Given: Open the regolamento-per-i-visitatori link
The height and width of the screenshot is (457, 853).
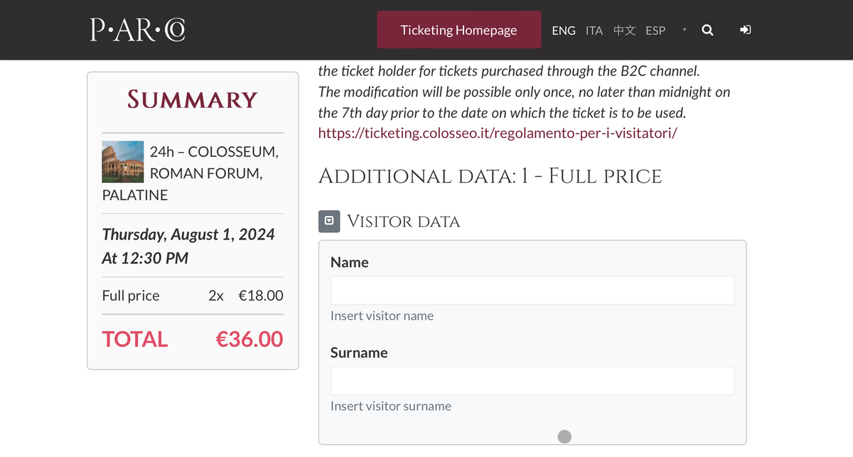Looking at the screenshot, I should coord(498,133).
